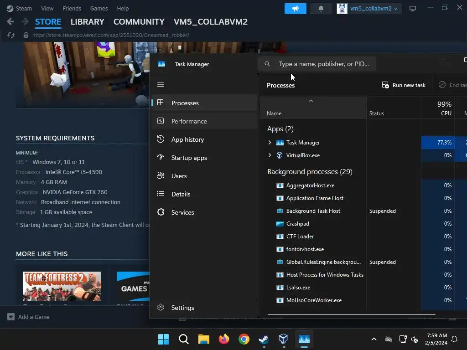Reload the Steam store page
467x350 pixels.
[11, 35]
